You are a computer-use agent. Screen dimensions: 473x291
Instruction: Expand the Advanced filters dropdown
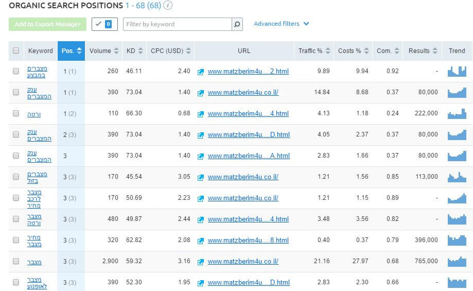pyautogui.click(x=281, y=24)
